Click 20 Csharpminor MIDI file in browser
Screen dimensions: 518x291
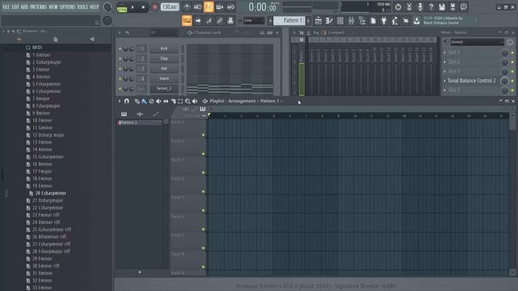[x=50, y=193]
